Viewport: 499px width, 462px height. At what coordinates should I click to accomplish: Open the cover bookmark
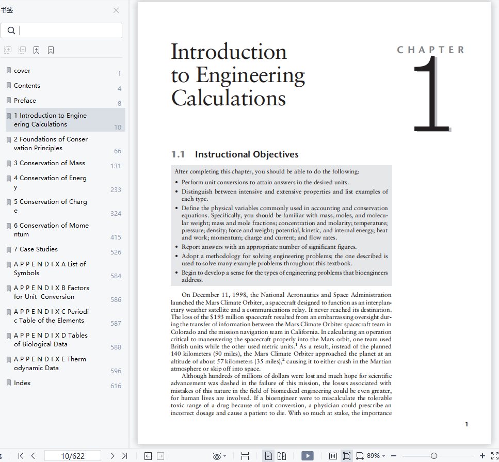[65, 71]
